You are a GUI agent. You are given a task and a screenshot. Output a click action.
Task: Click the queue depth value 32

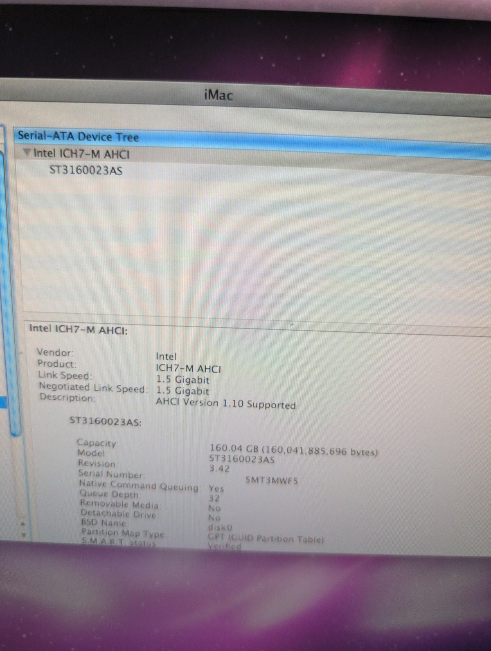214,498
